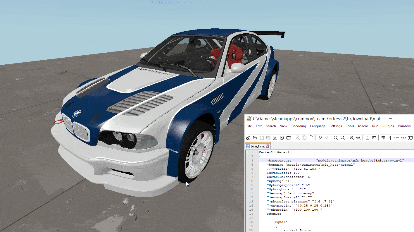This screenshot has height=232, width=414.
Task: Undo the last edit
Action: coord(320,138)
